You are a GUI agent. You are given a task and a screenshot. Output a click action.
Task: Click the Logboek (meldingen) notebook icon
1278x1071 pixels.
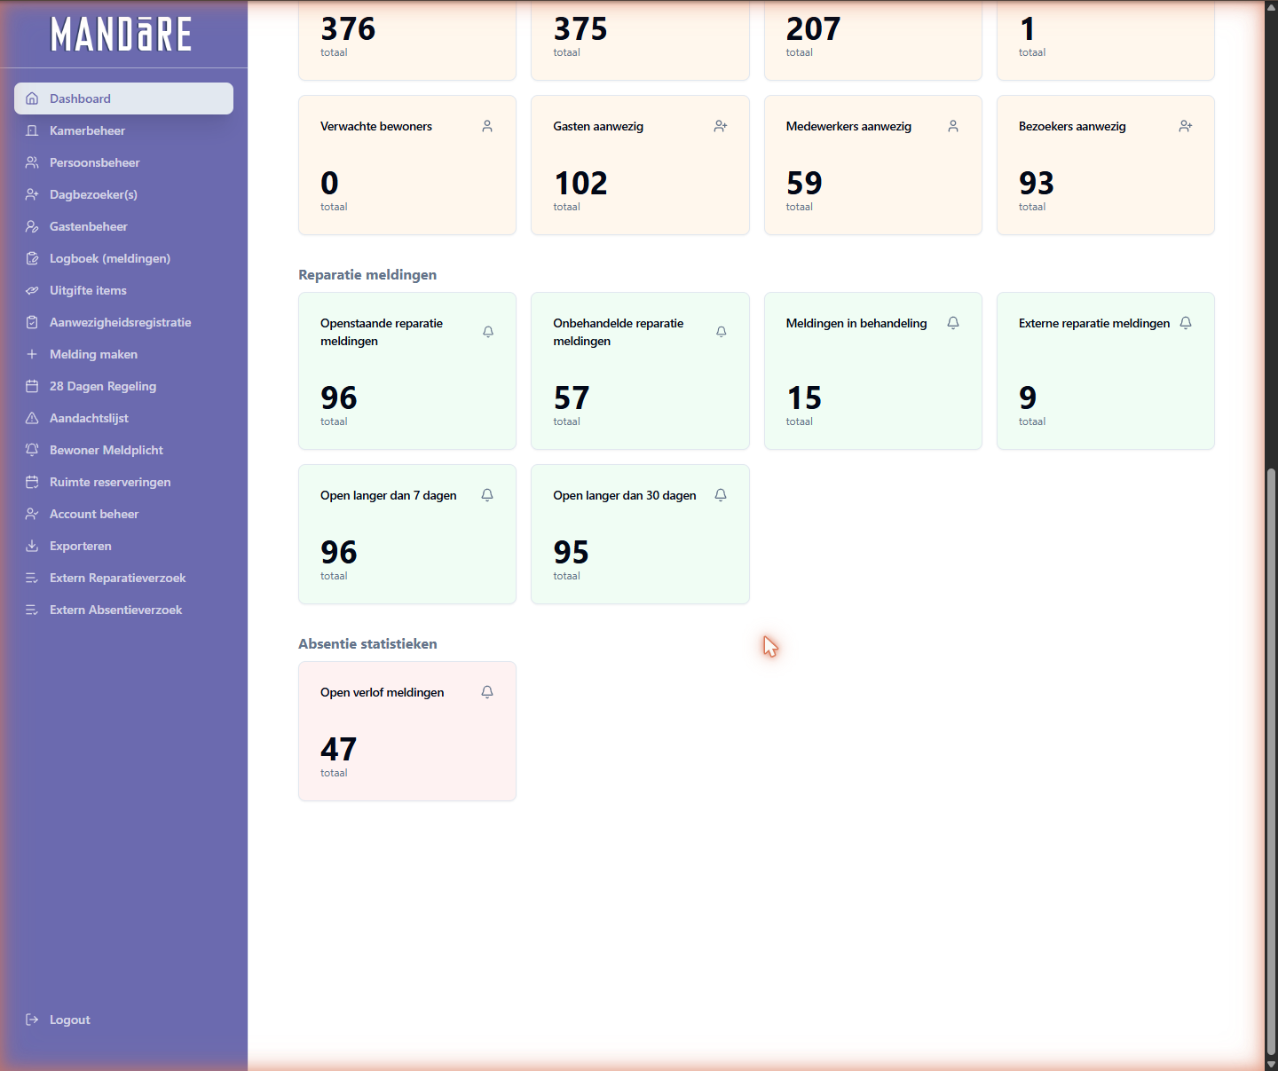point(32,258)
